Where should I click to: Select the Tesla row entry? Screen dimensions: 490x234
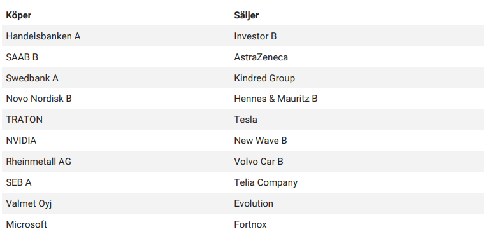point(245,120)
